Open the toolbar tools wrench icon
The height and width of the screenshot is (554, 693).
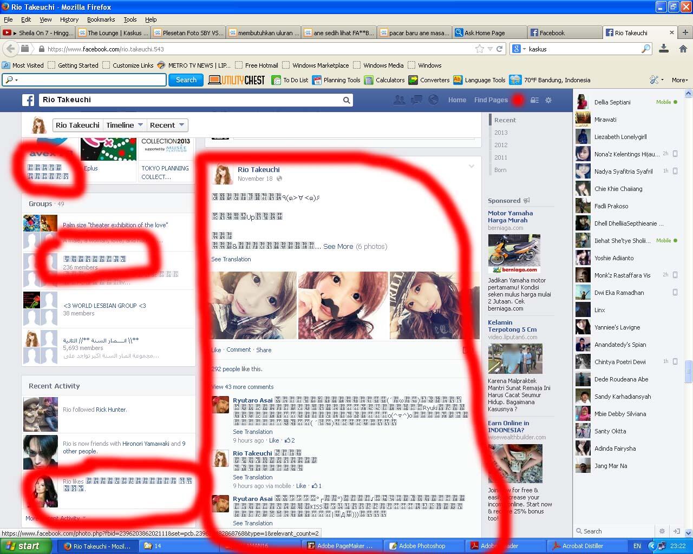[x=655, y=80]
